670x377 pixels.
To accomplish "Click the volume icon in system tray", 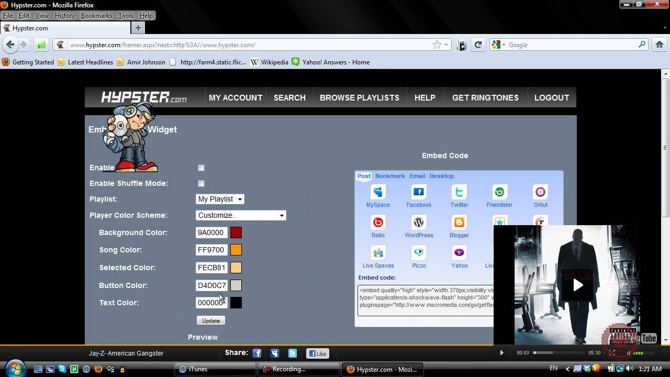I will pyautogui.click(x=629, y=369).
